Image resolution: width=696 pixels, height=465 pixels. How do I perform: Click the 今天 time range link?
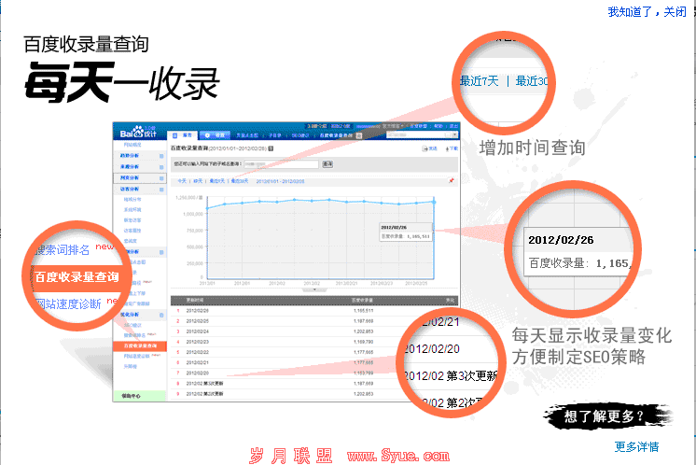click(182, 180)
